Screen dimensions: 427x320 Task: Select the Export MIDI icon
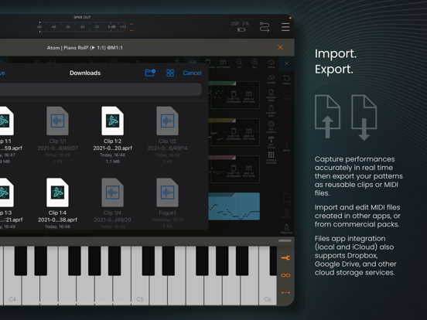point(272,111)
